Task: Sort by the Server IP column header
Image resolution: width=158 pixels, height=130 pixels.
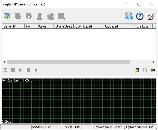Action: click(13, 26)
